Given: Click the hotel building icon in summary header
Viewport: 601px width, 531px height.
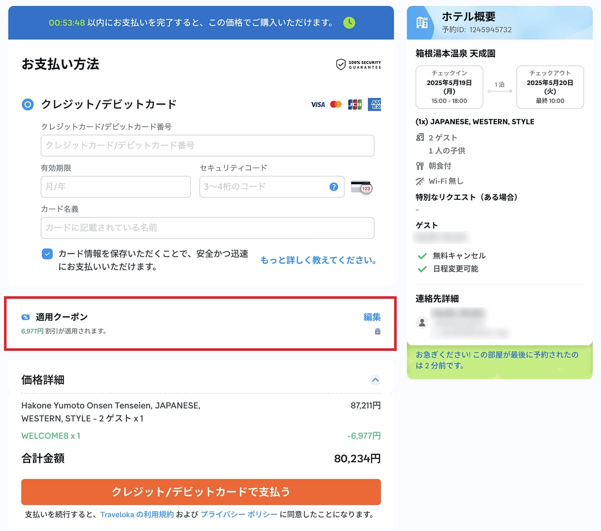Looking at the screenshot, I should point(422,23).
